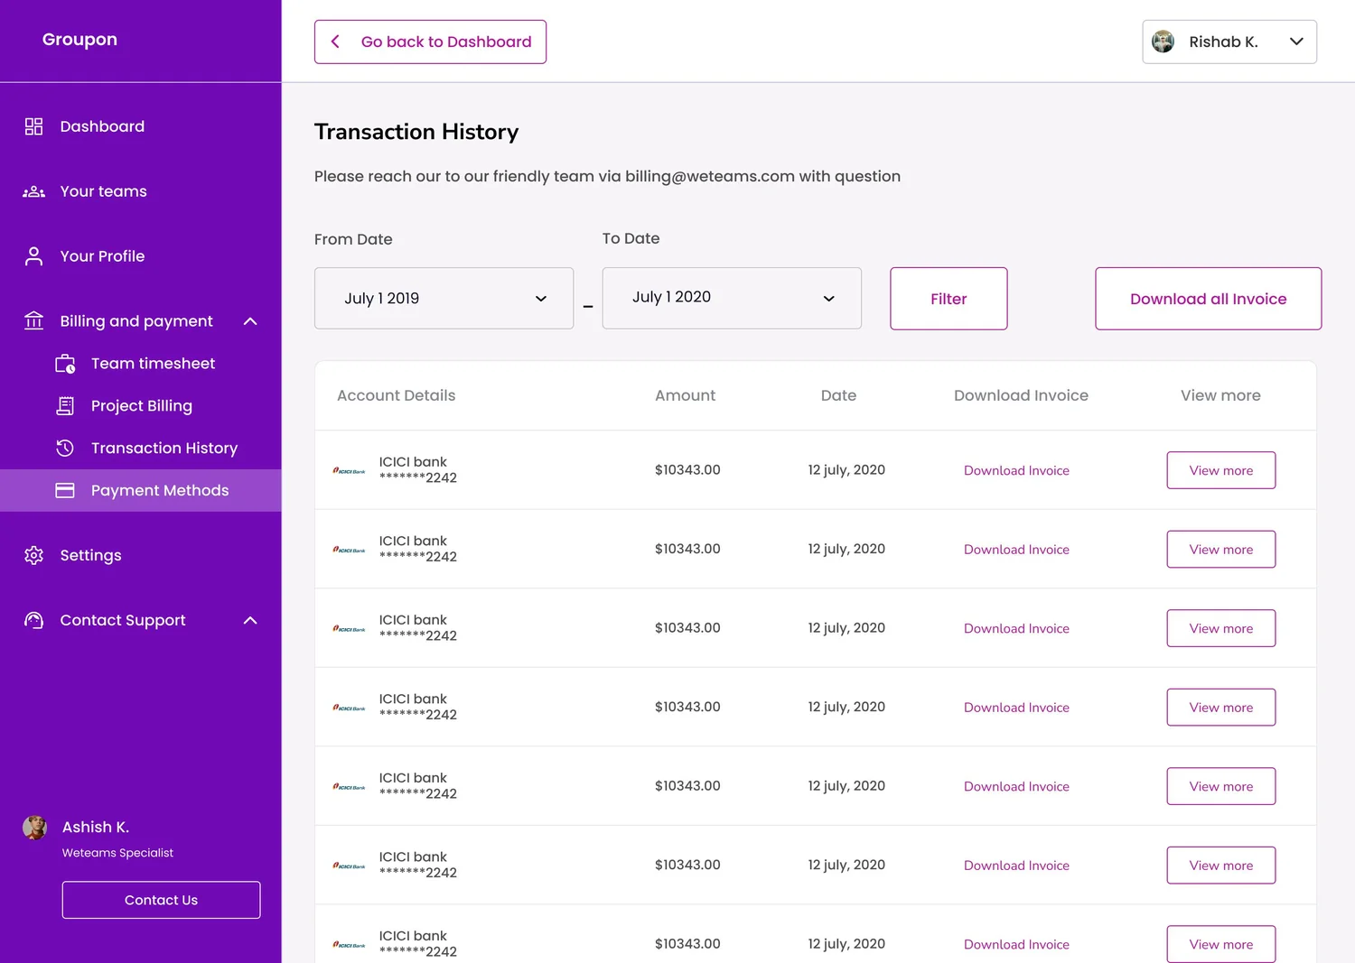Open the To Date dropdown July 1 2020
Image resolution: width=1355 pixels, height=963 pixels.
pyautogui.click(x=732, y=298)
